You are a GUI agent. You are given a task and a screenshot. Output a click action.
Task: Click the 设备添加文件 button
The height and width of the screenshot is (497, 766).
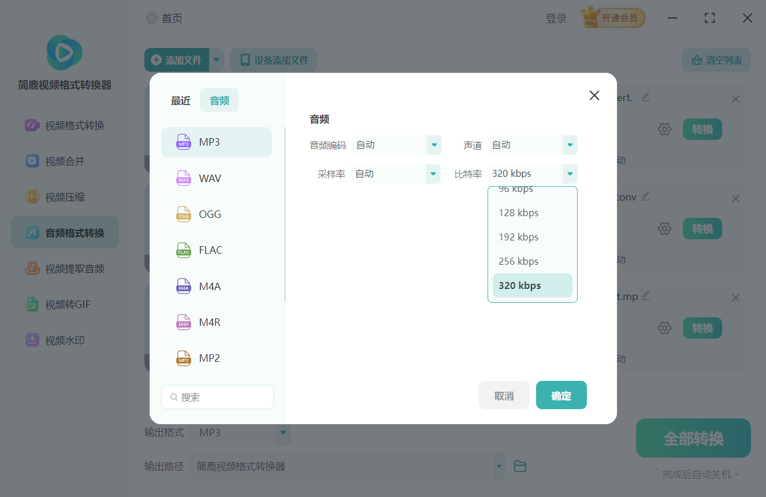click(274, 60)
